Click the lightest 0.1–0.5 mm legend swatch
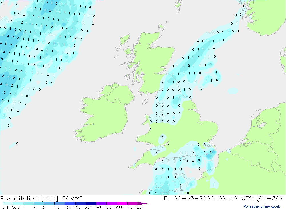Image resolution: width=286 pixels, height=209 pixels. pos(8,203)
